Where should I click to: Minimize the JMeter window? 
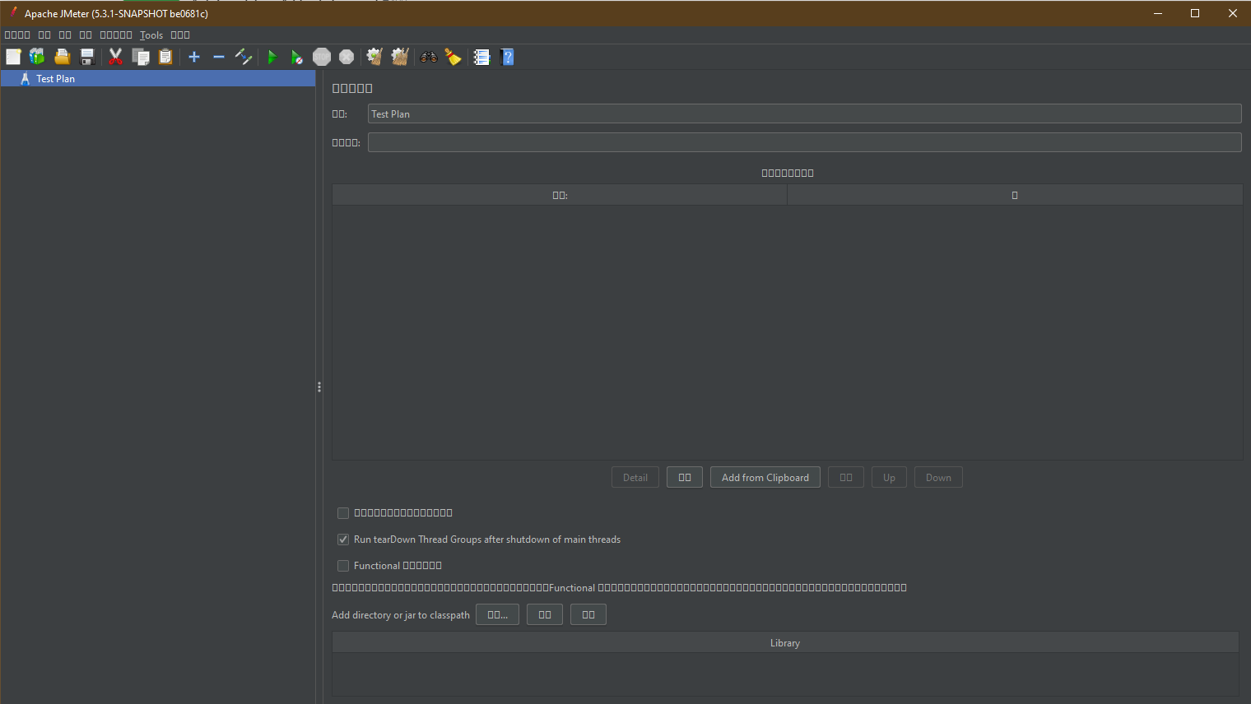1157,13
